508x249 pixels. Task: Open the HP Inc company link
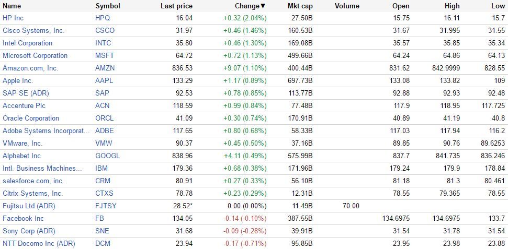[x=13, y=18]
